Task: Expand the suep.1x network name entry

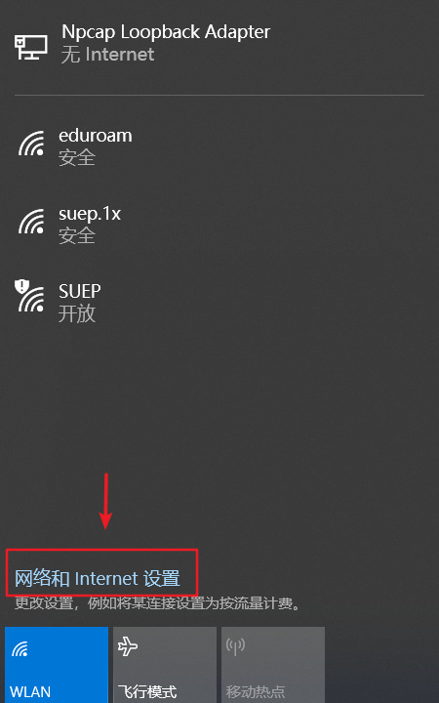Action: (x=90, y=214)
